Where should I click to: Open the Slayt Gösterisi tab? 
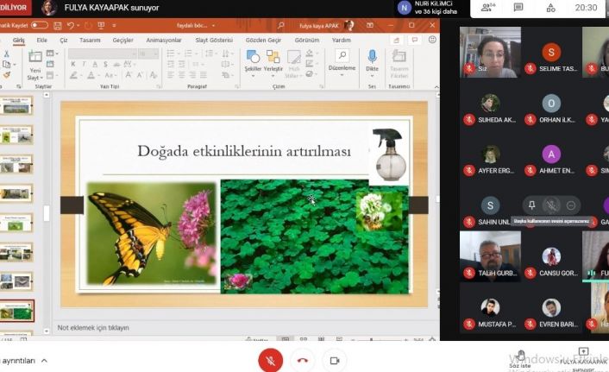[214, 40]
